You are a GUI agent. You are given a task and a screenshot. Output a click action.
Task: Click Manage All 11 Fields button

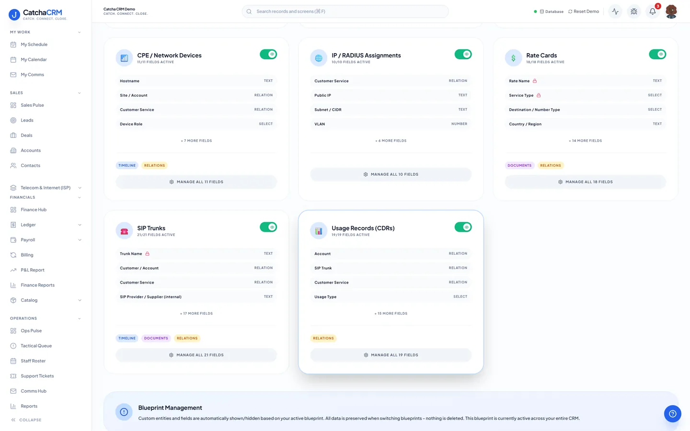click(196, 182)
